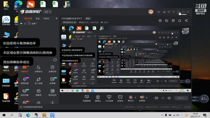Open the hamburger menu in title bar
This screenshot has height=118, width=210.
(174, 12)
